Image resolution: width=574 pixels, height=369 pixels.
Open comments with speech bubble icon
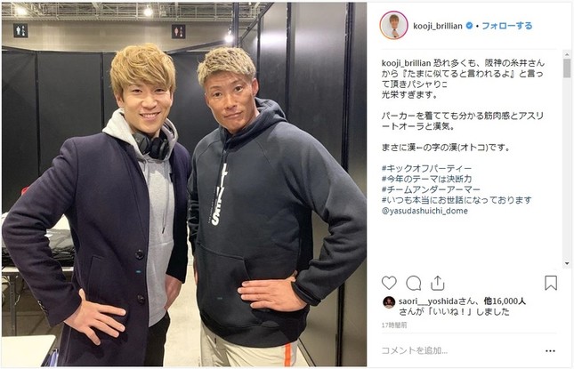413,283
